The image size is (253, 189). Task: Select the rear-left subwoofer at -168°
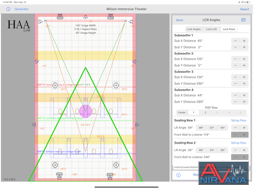point(59,176)
